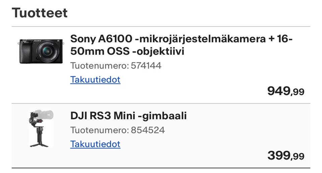Open Takuutiedot link for Sony A6100
The image size is (322, 173).
[95, 80]
